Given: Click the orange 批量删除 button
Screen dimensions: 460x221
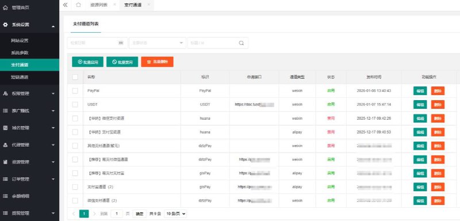Looking at the screenshot, I should pos(157,62).
